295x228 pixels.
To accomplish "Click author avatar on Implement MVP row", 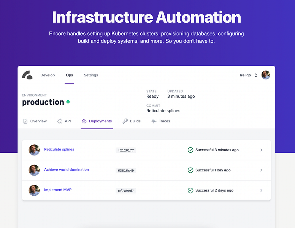I will (x=34, y=190).
